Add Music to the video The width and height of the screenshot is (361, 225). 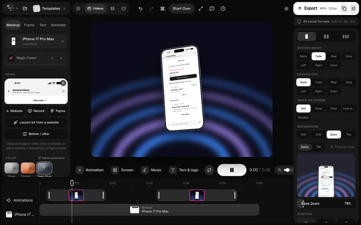[151, 170]
